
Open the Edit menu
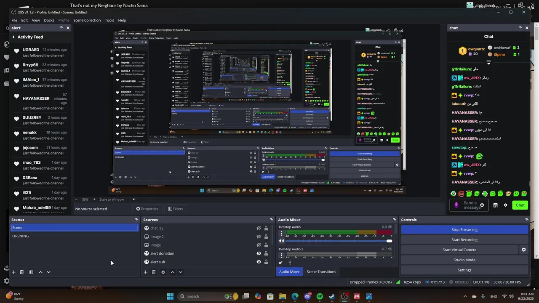coord(24,20)
